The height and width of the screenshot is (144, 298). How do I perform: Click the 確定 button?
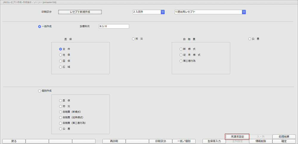284,141
